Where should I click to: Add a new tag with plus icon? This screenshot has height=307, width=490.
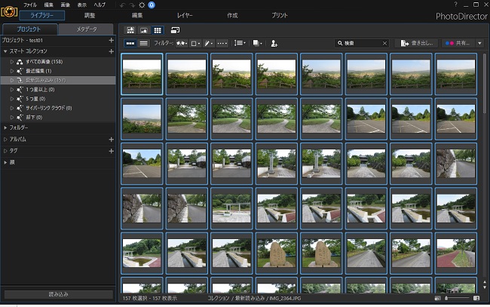112,151
